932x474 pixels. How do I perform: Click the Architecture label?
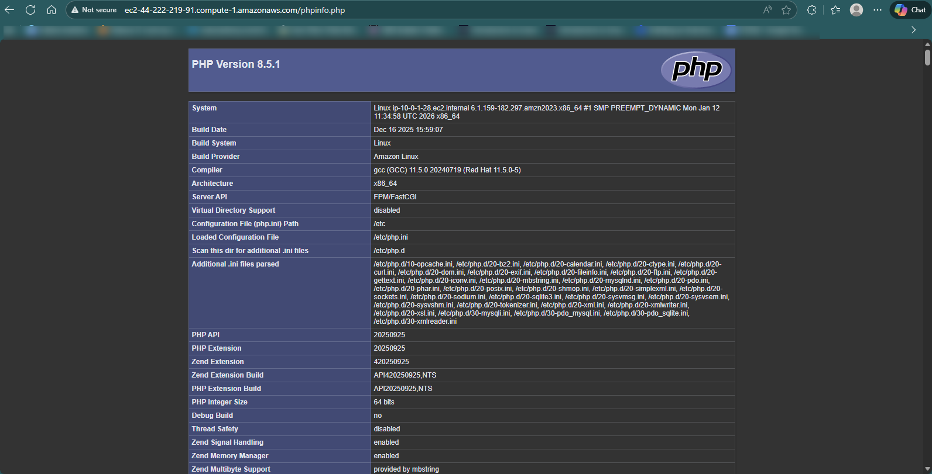click(213, 184)
